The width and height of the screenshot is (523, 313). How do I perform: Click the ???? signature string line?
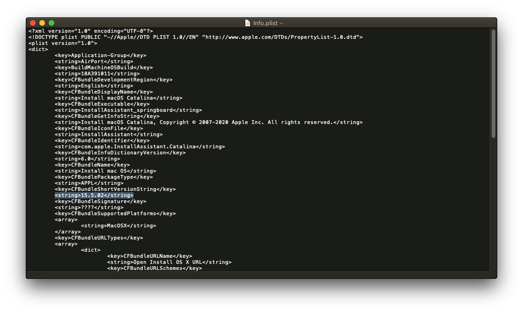(x=89, y=207)
